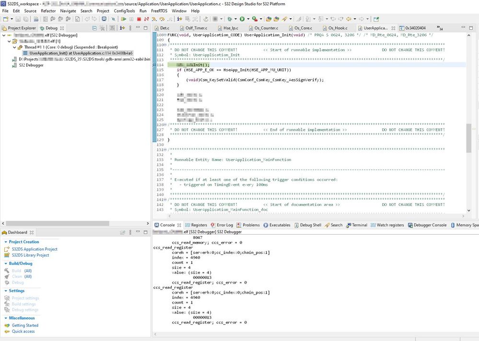Collapse the Build/Debug section in Dashboard
This screenshot has height=341, width=479.
coord(5,263)
